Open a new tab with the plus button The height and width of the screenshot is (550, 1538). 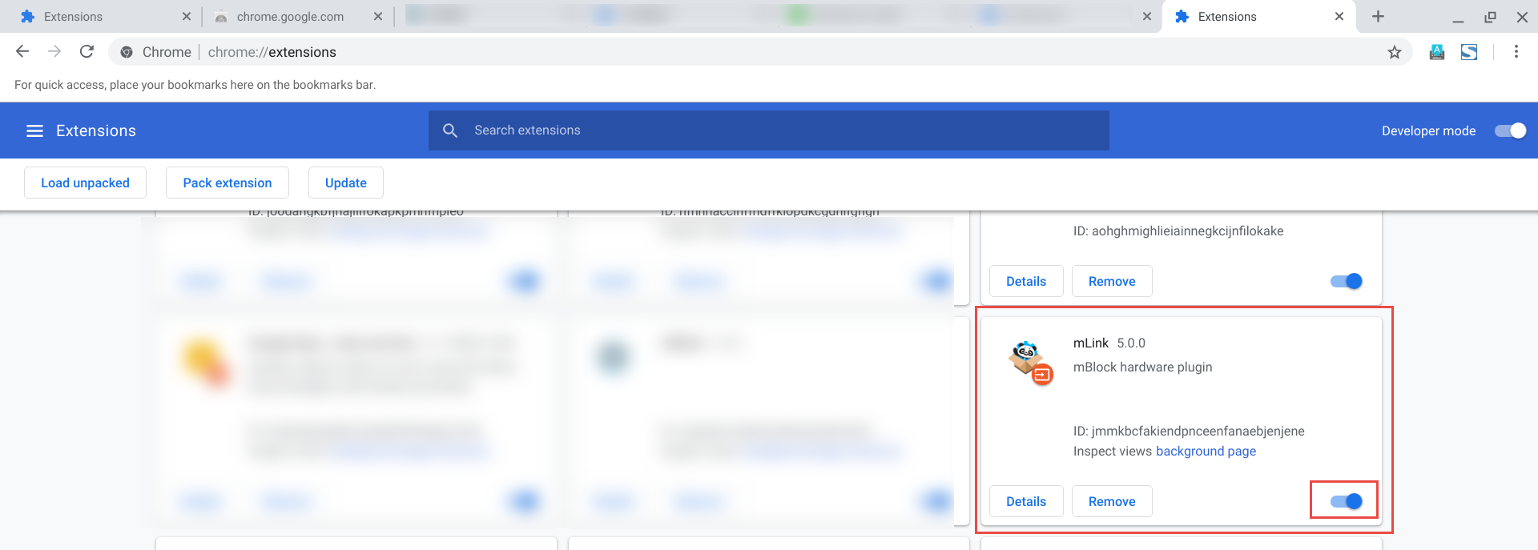point(1378,16)
